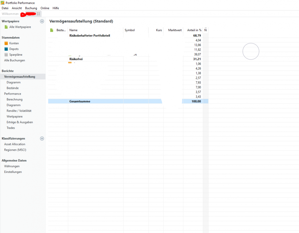Click the 13,86 percentage value
Viewport: 299px width, 233px height.
(198, 45)
